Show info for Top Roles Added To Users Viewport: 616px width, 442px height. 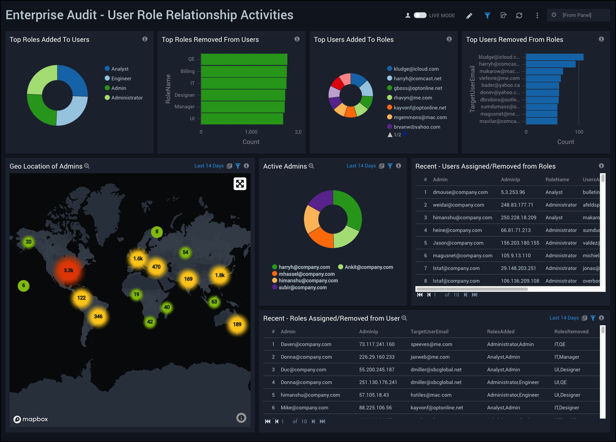tap(145, 39)
